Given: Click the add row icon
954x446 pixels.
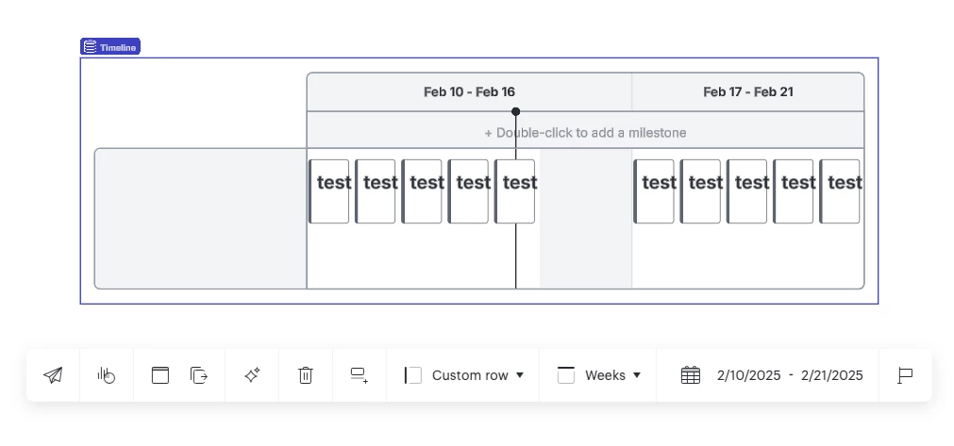Looking at the screenshot, I should pyautogui.click(x=360, y=375).
